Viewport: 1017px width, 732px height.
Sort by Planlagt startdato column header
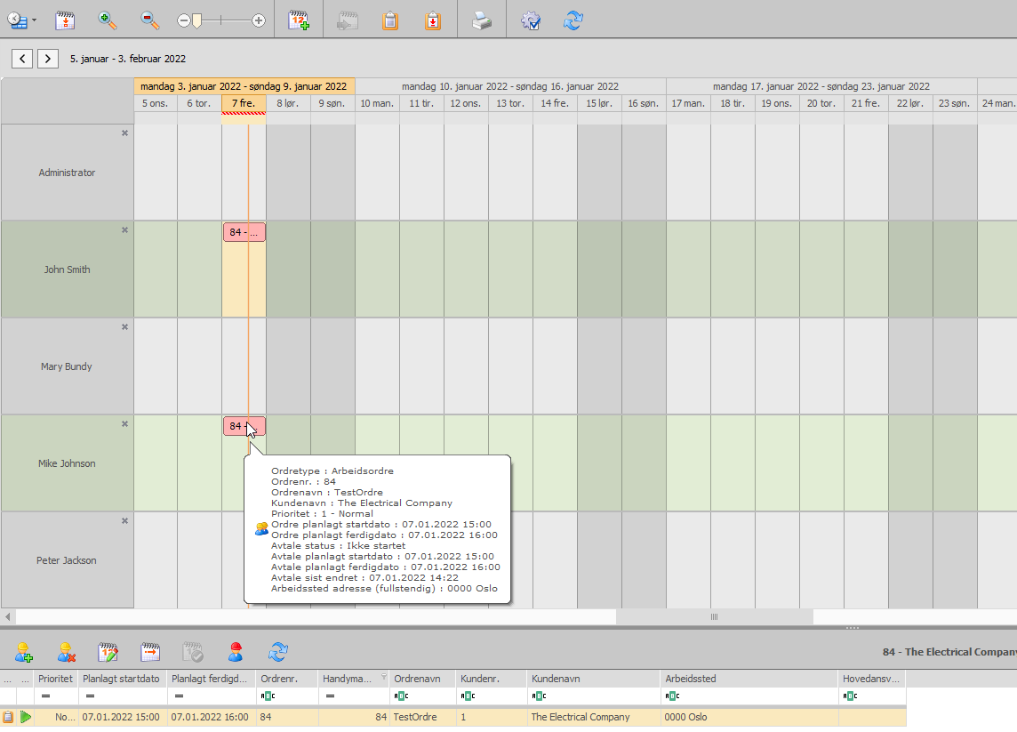tap(123, 679)
